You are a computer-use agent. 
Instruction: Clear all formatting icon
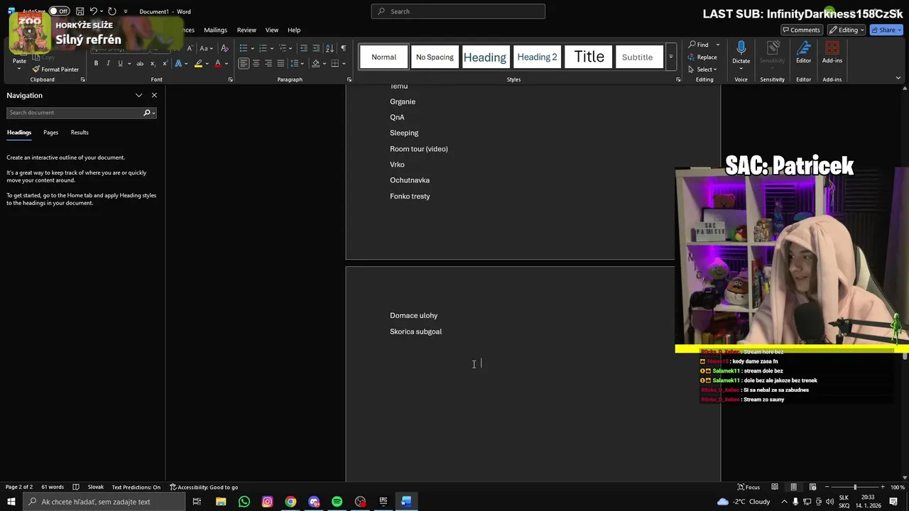coord(224,48)
